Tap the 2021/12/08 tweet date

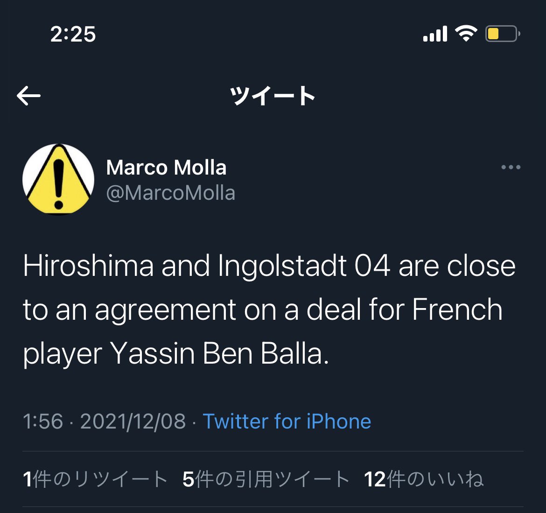click(133, 422)
